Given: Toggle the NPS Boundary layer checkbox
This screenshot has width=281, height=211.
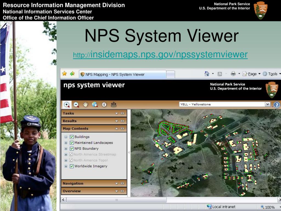Looking at the screenshot, I should [72, 149].
